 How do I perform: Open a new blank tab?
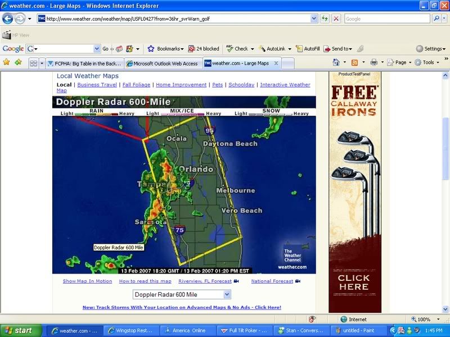coord(288,63)
